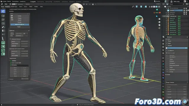Click the outliner filter funnel icon
The height and width of the screenshot is (106, 189).
pyautogui.click(x=183, y=4)
